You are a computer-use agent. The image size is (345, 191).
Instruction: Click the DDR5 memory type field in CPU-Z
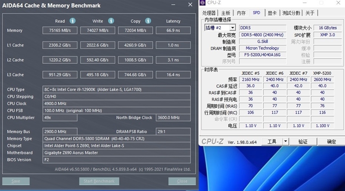(x=263, y=28)
